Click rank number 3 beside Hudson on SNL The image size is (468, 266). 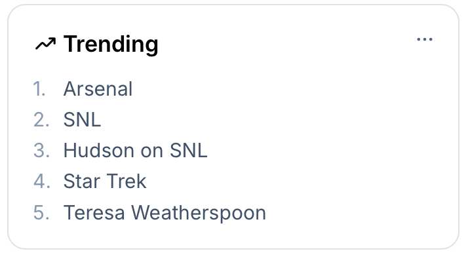[41, 151]
